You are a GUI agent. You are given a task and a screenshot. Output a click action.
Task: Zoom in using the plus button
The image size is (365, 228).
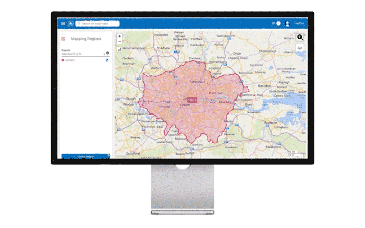(120, 36)
